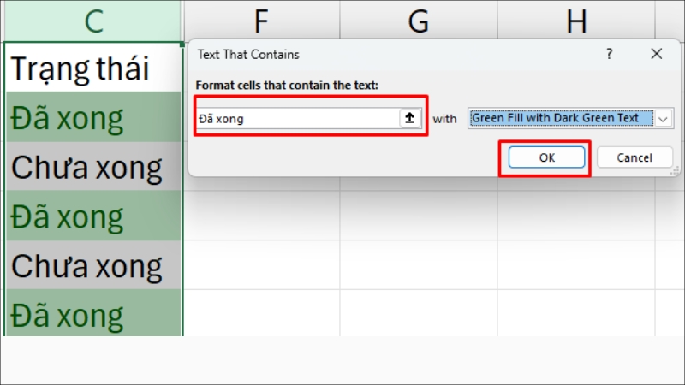Select column F header

pyautogui.click(x=261, y=21)
